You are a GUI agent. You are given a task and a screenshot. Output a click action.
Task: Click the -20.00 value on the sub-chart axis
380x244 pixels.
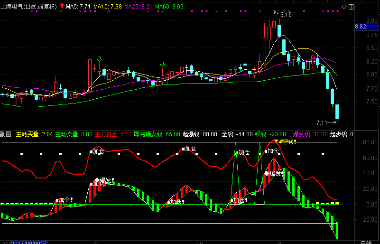369,220
